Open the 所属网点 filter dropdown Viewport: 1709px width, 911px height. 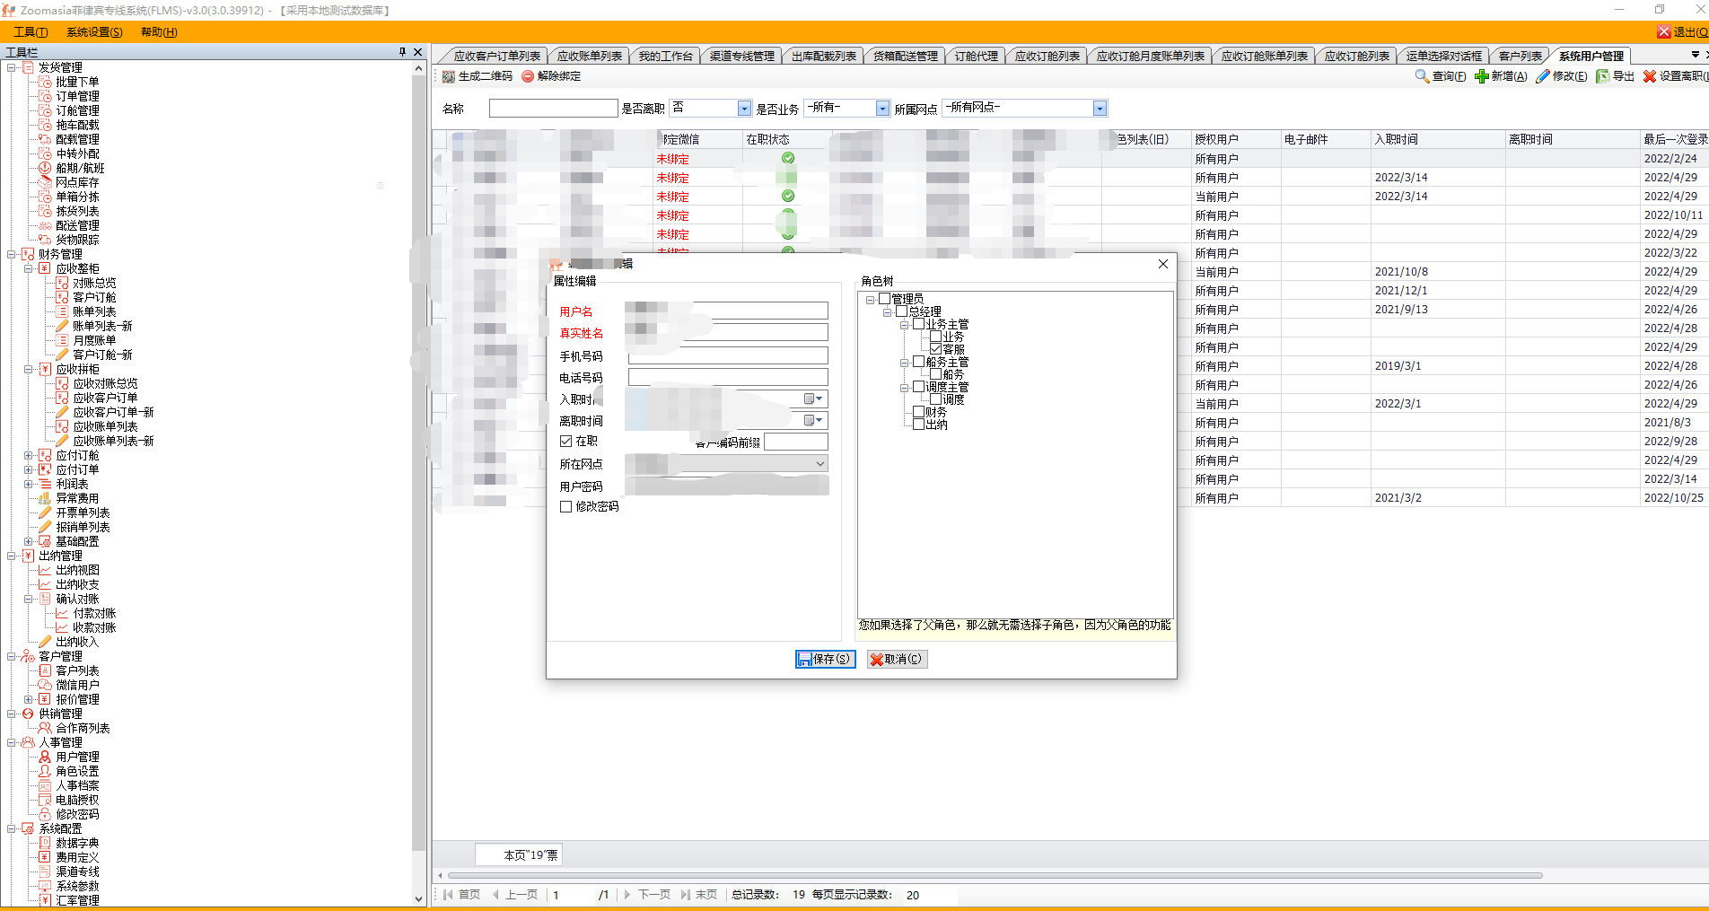tap(1100, 109)
